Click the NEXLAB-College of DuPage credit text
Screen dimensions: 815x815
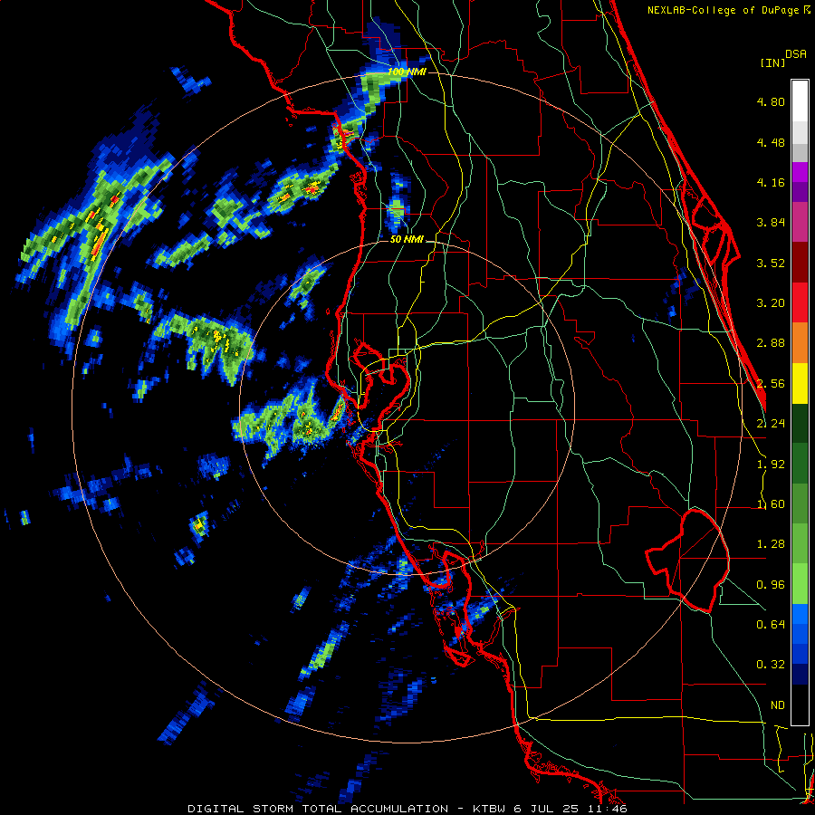(x=724, y=10)
